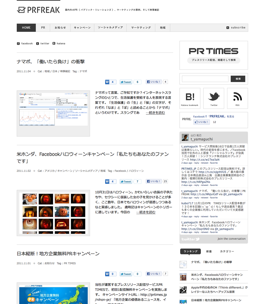Open the PR TIMES campaign thumbnail
This screenshot has height=304, width=262.
[x=53, y=293]
